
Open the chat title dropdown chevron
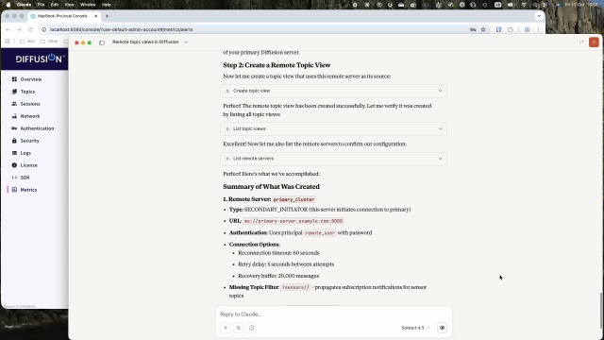coord(186,42)
